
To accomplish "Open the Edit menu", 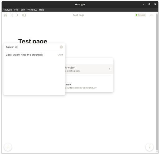I will tap(23, 10).
